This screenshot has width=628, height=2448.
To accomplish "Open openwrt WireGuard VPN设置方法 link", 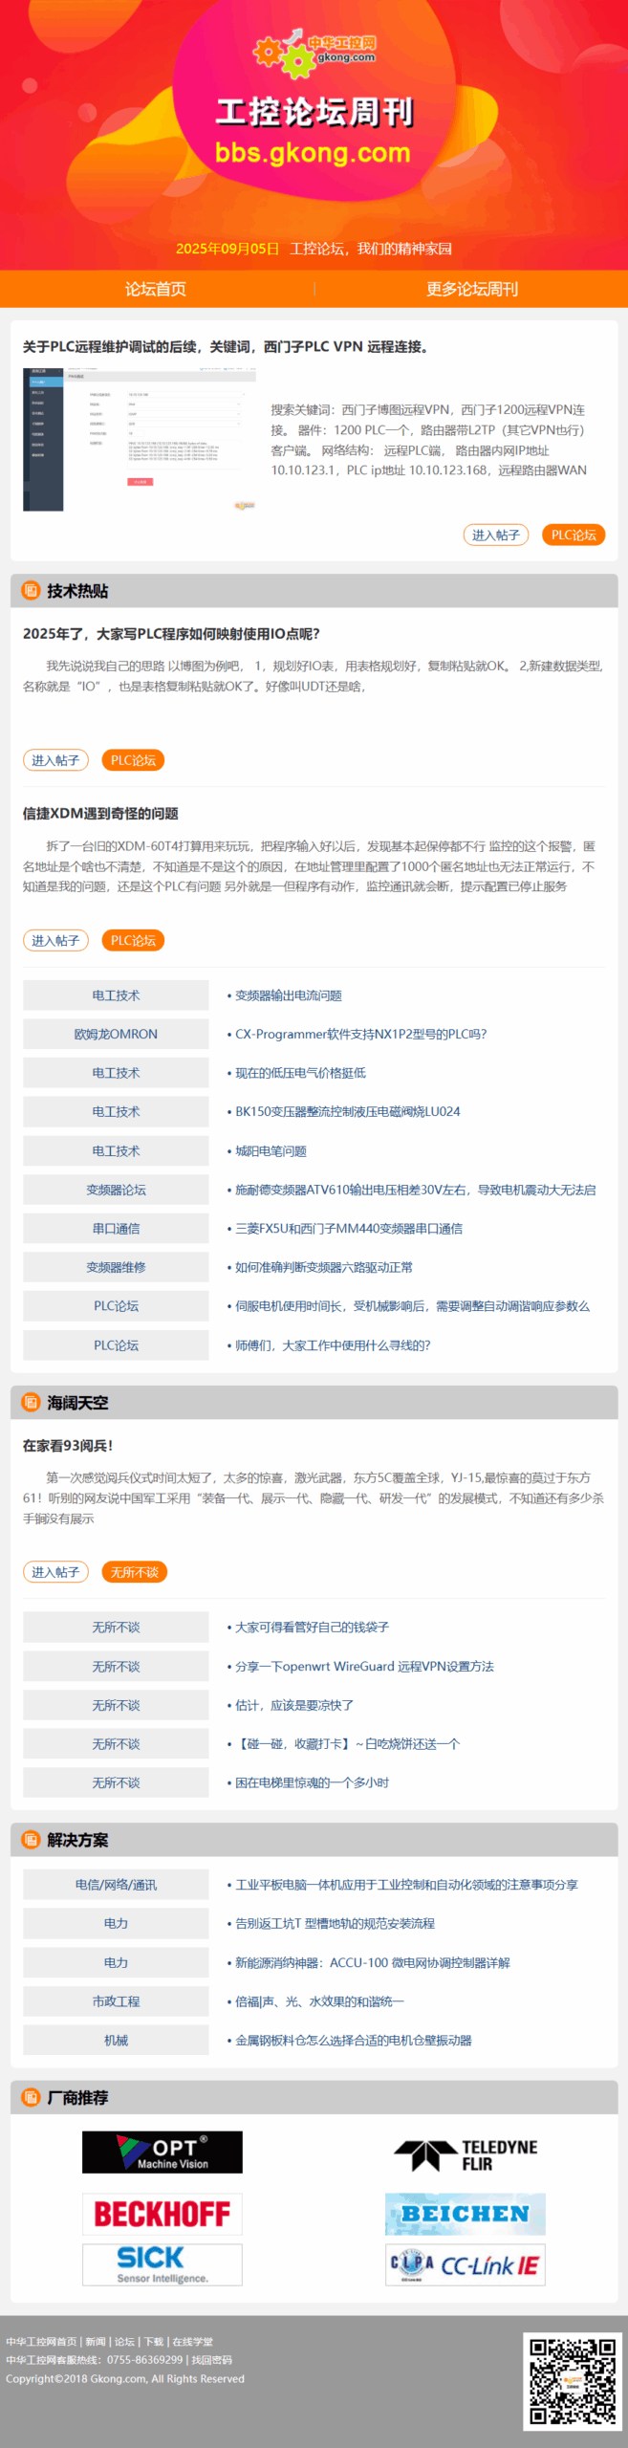I will click(x=364, y=1666).
